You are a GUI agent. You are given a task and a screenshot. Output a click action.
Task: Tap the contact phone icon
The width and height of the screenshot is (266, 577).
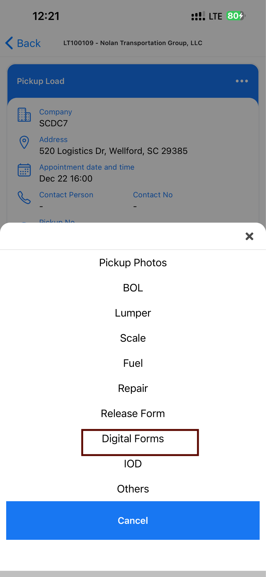coord(24,197)
